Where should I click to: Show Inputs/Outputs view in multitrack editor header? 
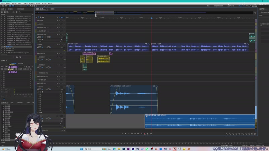pyautogui.click(x=36, y=17)
